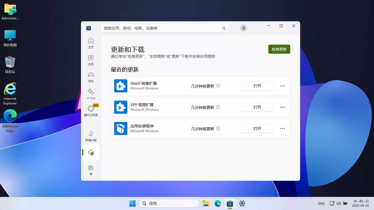374x210 pixels.
Task: Select the Downloads cloud icon in sidebar
Action: (x=91, y=153)
